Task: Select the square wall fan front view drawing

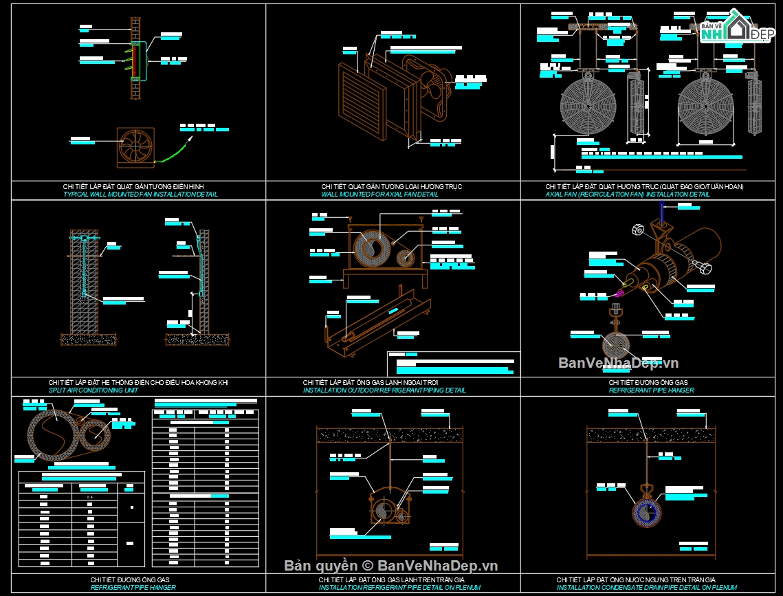Action: 136,147
